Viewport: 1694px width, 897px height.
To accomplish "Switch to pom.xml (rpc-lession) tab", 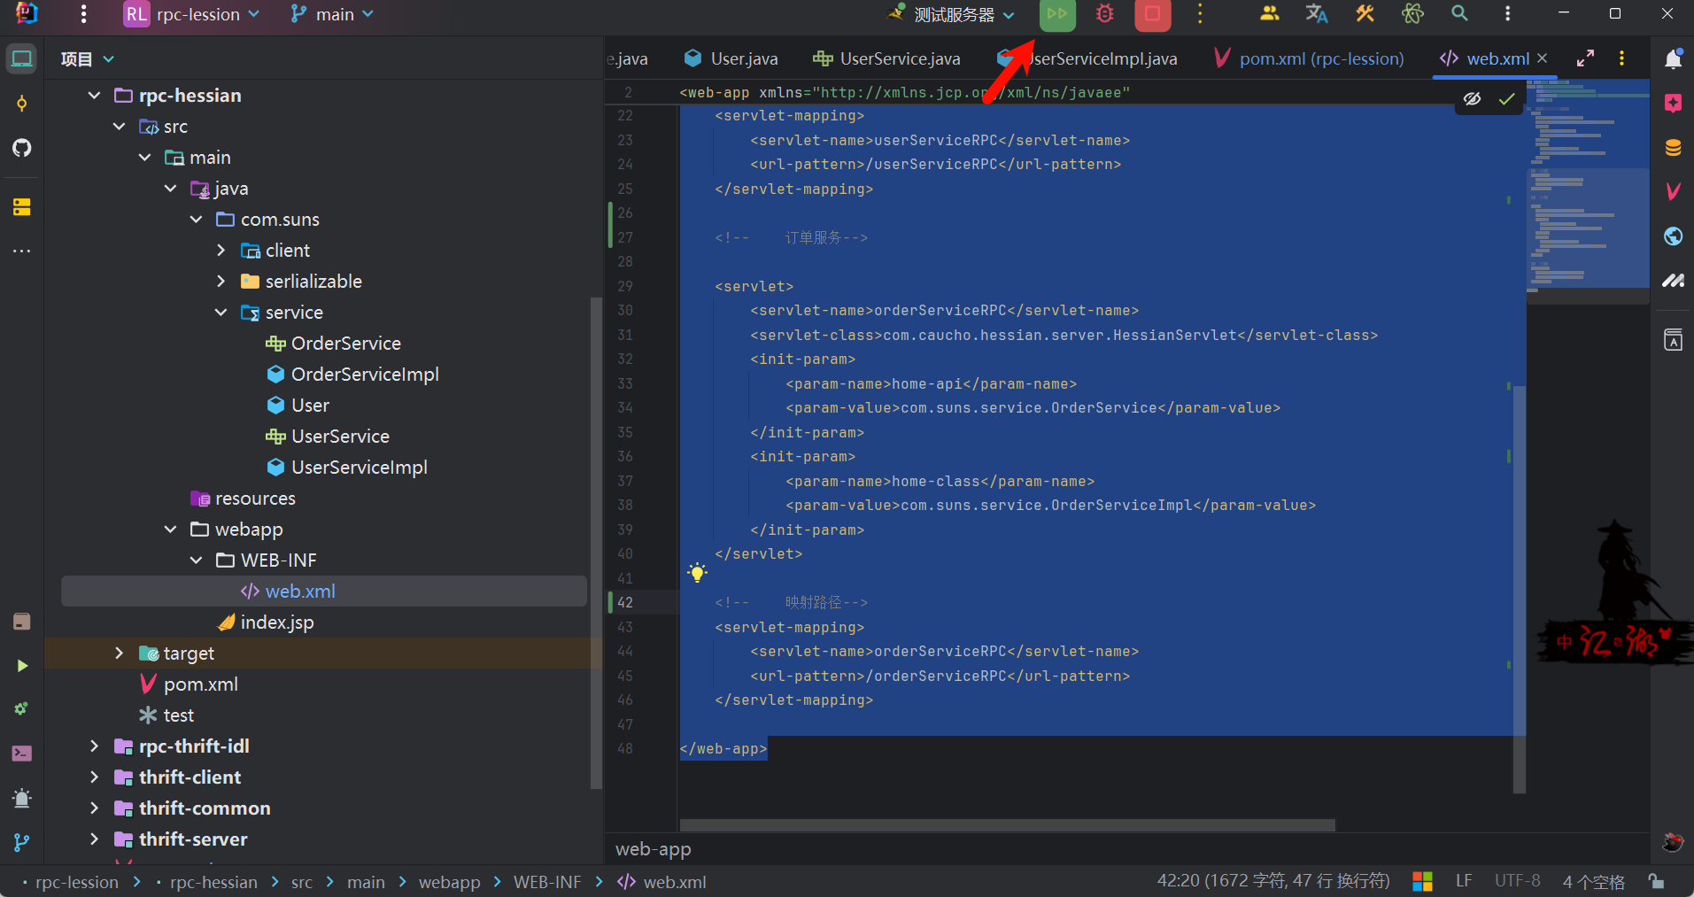I will click(x=1310, y=59).
